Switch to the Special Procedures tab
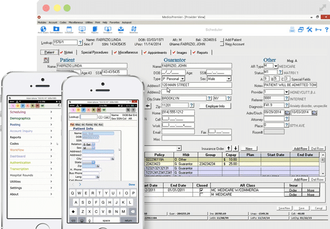This screenshot has height=229, width=330. [x=94, y=52]
